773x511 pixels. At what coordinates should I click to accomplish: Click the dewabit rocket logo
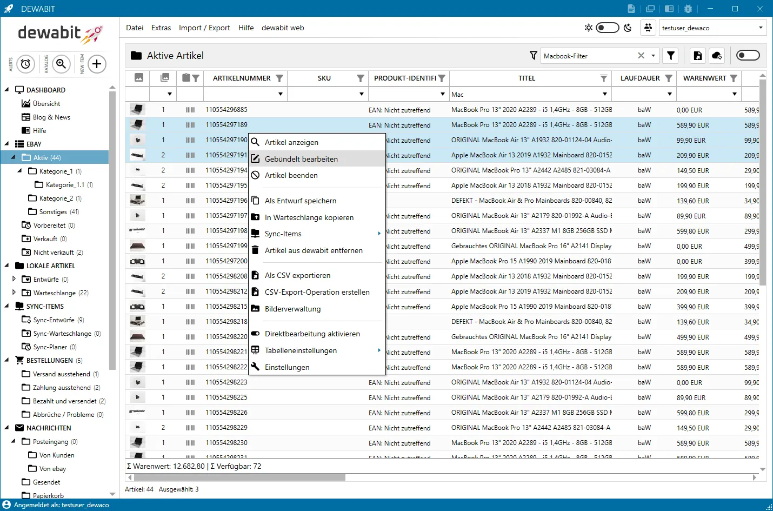click(60, 34)
